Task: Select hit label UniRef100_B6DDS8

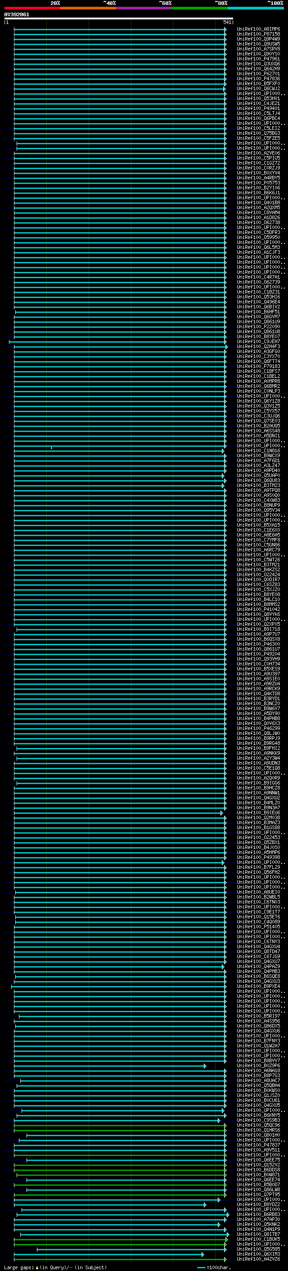Action: (258, 1170)
